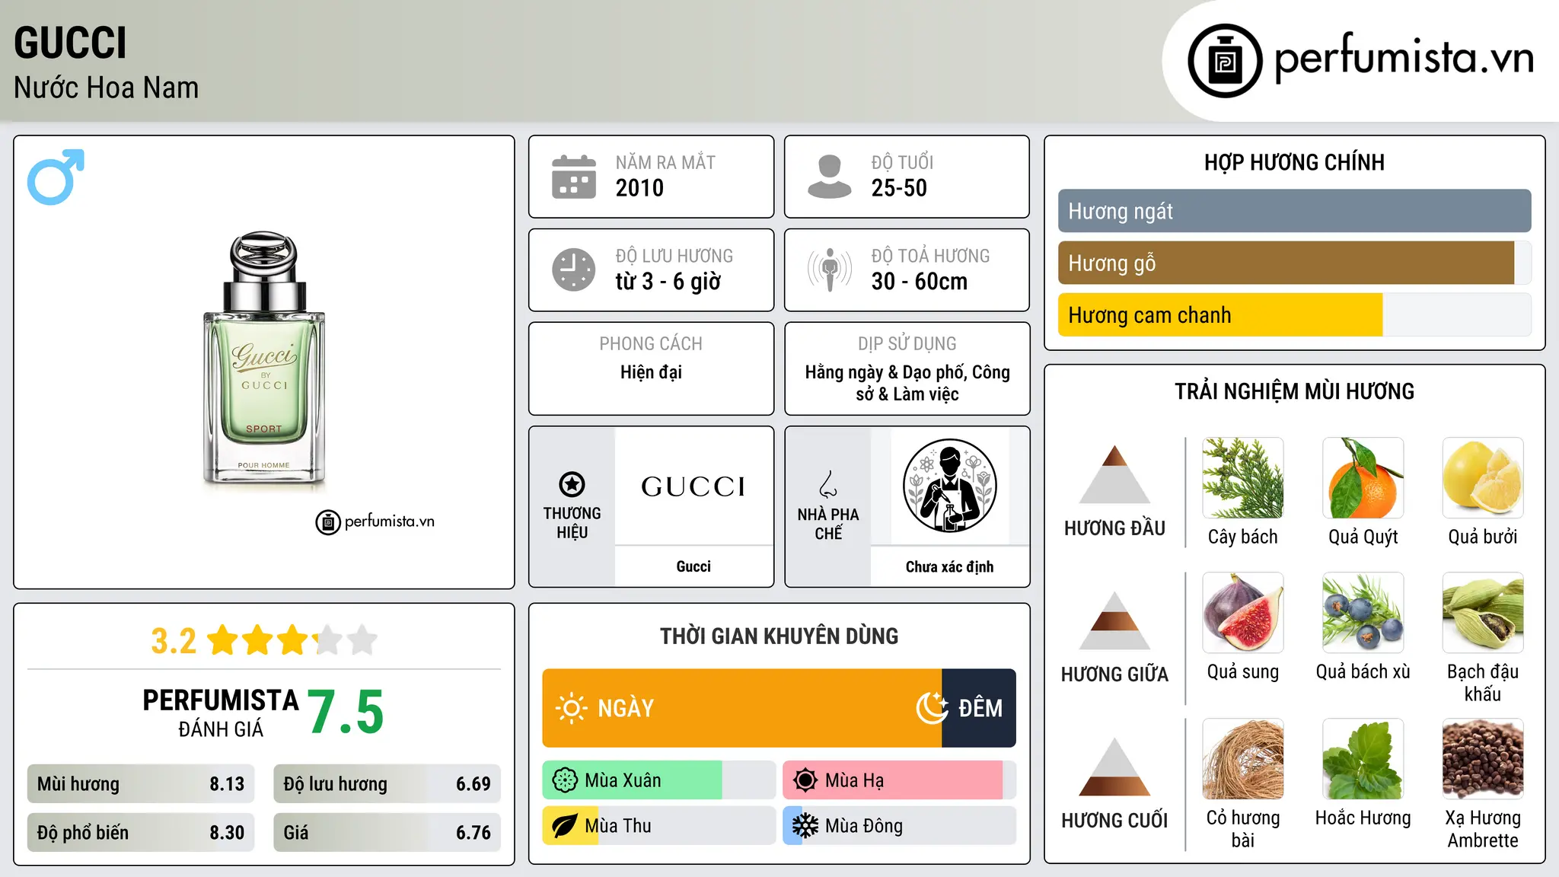
Task: Open the Hoắc Hương patchouli image
Action: click(1363, 759)
